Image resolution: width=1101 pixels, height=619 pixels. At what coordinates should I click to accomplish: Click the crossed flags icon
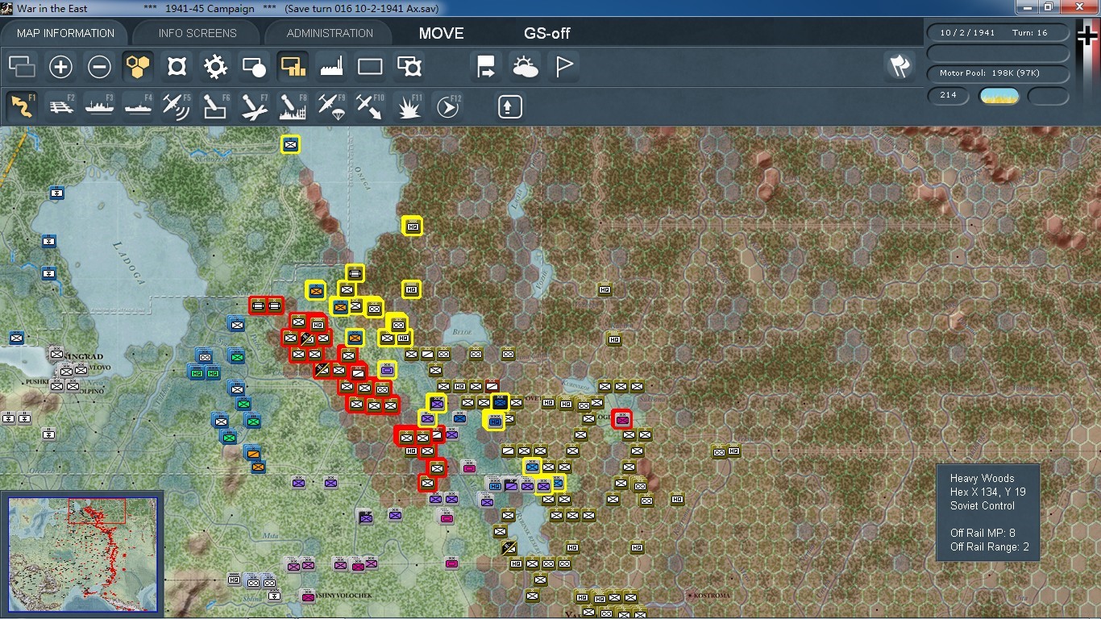tap(899, 67)
